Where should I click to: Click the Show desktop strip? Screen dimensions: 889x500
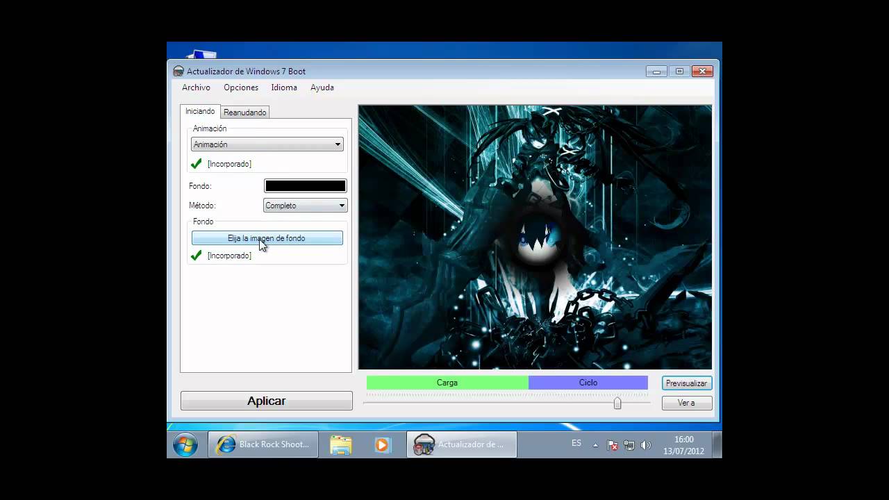(x=717, y=444)
